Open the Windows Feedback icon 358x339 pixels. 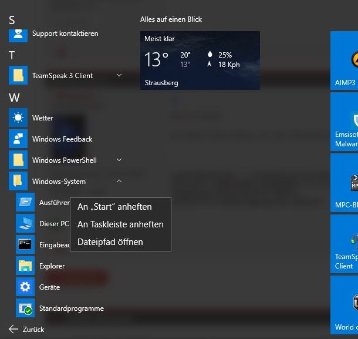click(x=18, y=139)
